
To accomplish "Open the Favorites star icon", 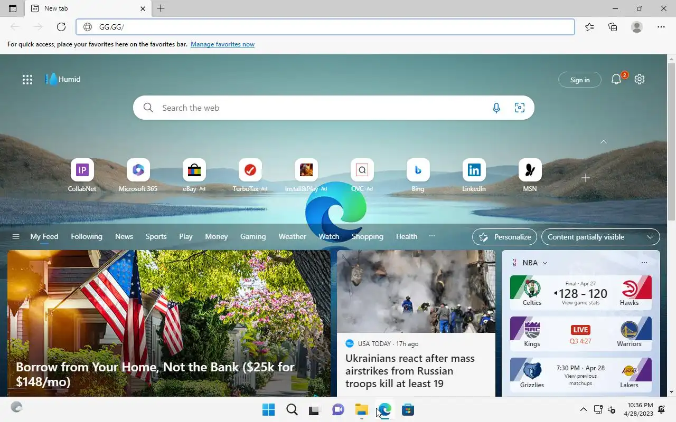I will tap(589, 27).
